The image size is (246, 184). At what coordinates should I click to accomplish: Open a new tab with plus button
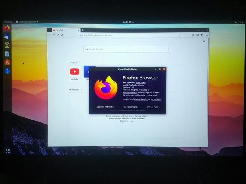click(x=82, y=30)
